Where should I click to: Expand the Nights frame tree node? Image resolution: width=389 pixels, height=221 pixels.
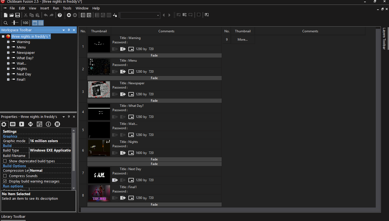click(8, 69)
